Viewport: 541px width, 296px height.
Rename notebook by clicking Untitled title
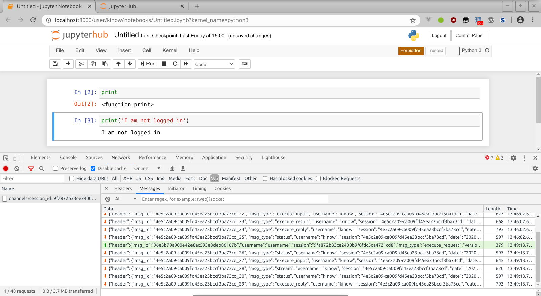click(x=127, y=35)
